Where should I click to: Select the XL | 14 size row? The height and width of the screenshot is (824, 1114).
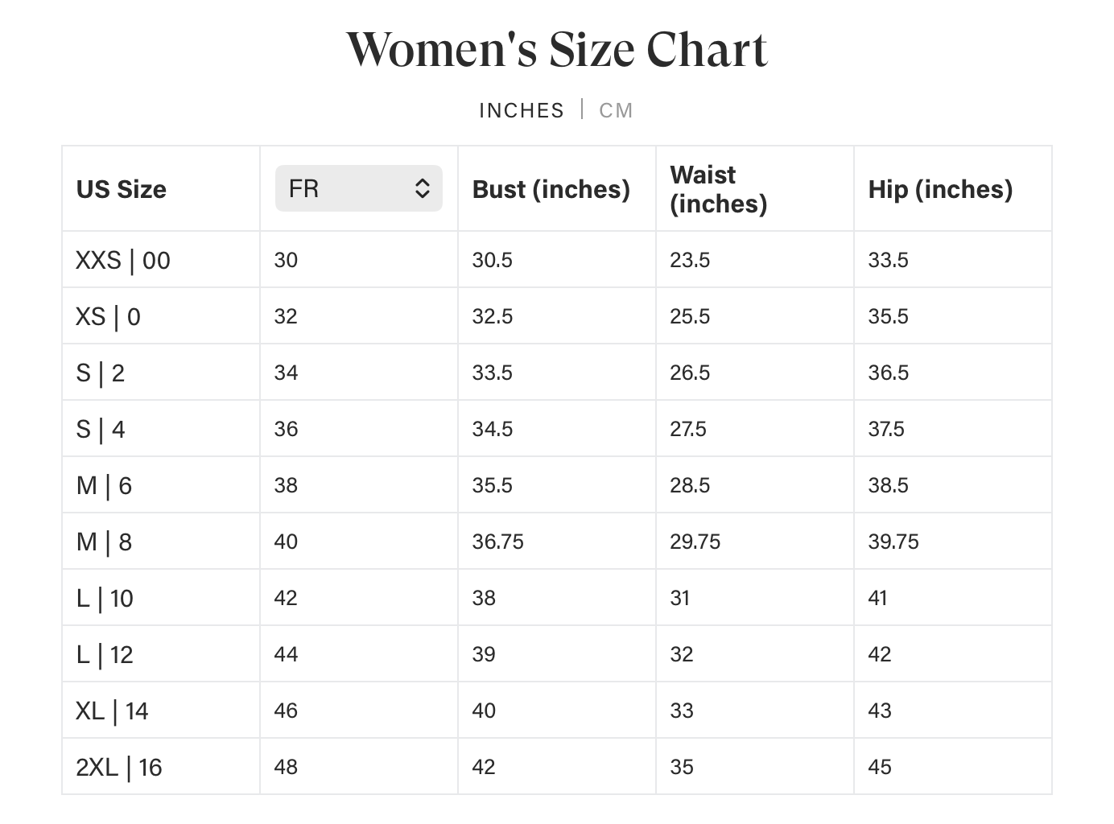click(557, 711)
